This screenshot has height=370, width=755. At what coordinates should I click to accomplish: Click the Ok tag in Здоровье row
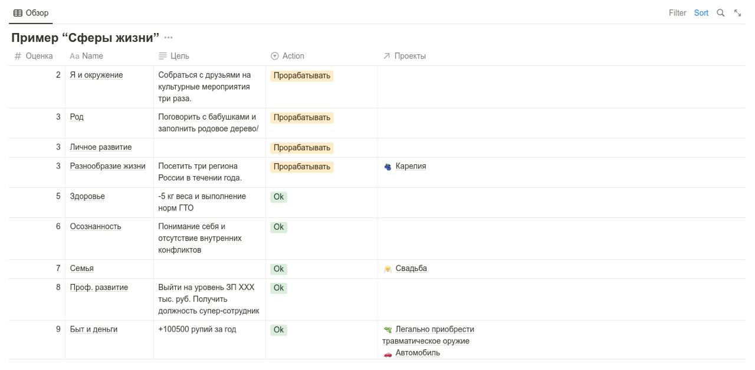click(x=279, y=197)
